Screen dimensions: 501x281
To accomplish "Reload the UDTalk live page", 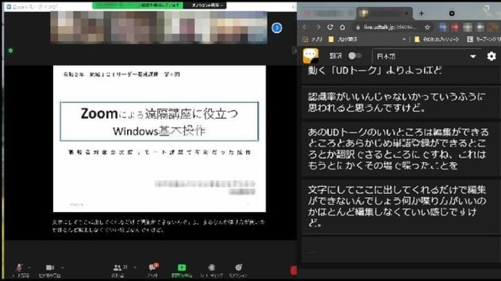I will pos(330,27).
